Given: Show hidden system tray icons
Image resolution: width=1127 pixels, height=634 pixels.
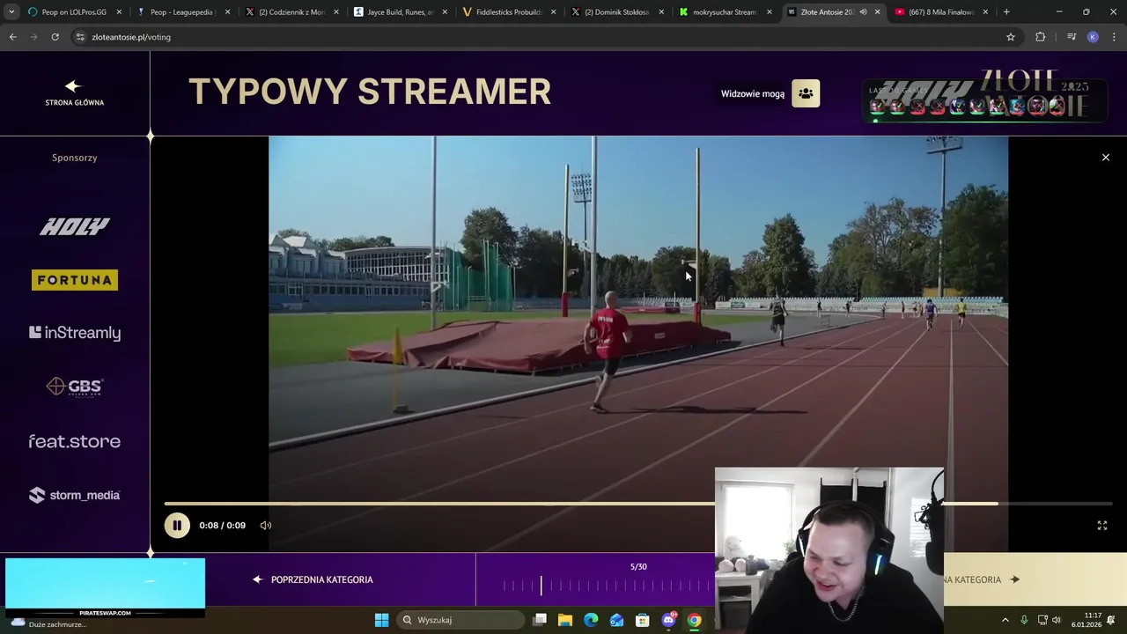Looking at the screenshot, I should pos(1005,620).
